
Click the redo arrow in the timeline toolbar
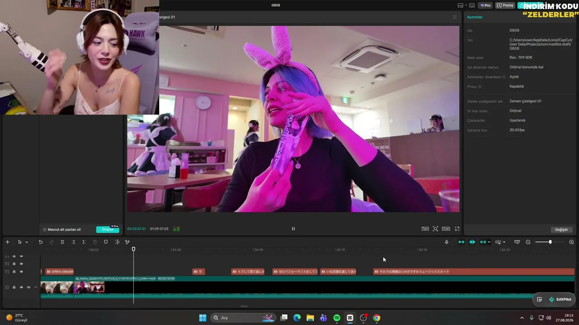click(x=51, y=242)
